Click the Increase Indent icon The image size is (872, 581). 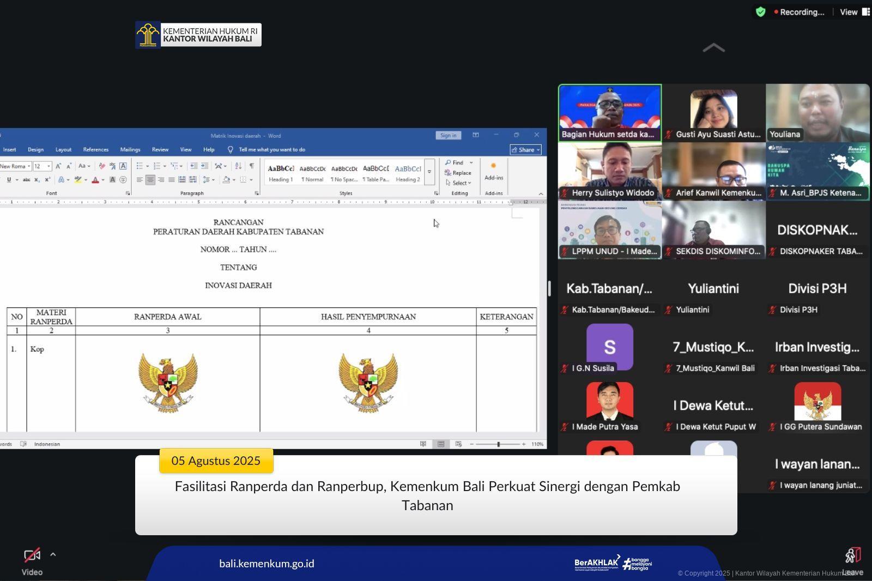[x=204, y=166]
